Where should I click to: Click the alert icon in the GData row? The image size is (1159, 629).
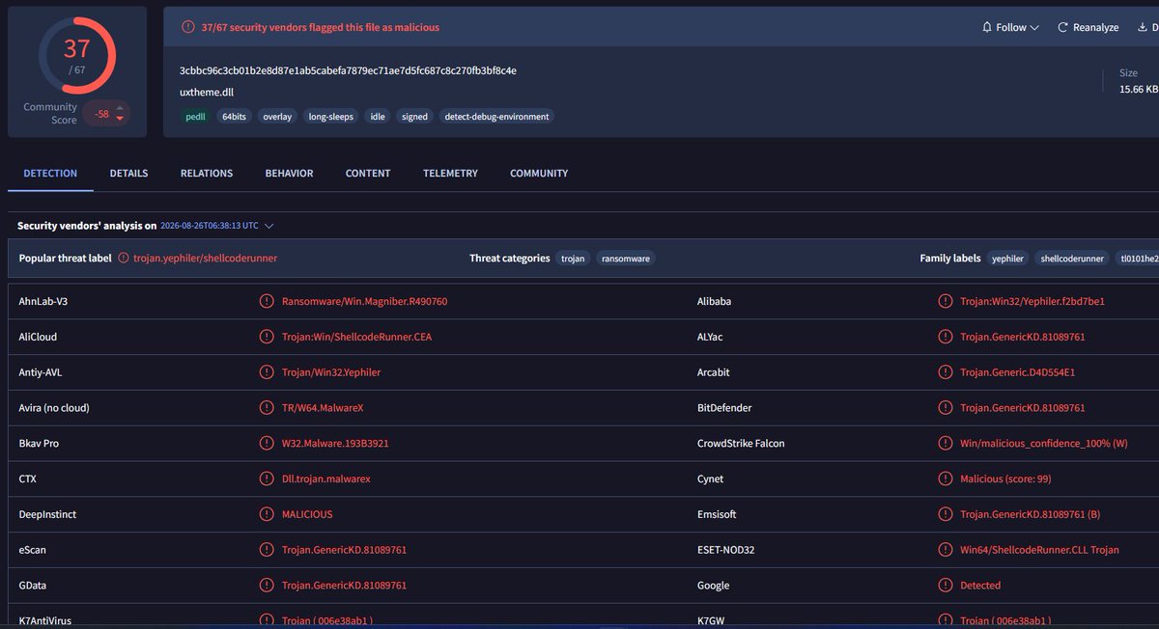point(266,586)
